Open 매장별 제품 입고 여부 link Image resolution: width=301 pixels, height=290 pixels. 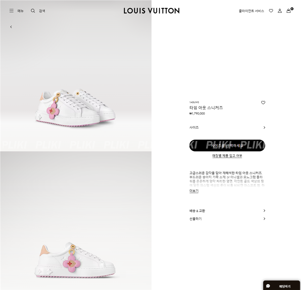227,156
